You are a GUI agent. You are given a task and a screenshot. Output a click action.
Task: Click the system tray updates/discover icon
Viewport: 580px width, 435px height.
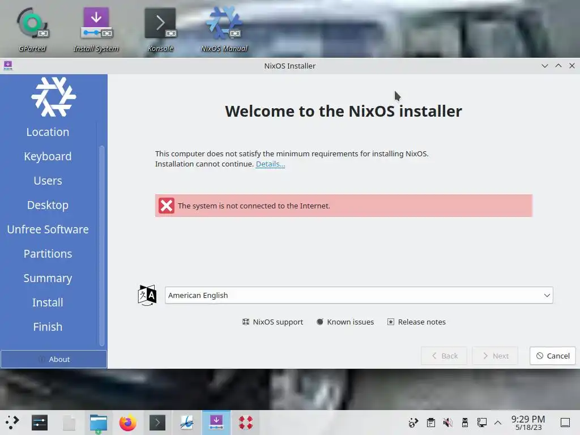tap(413, 423)
